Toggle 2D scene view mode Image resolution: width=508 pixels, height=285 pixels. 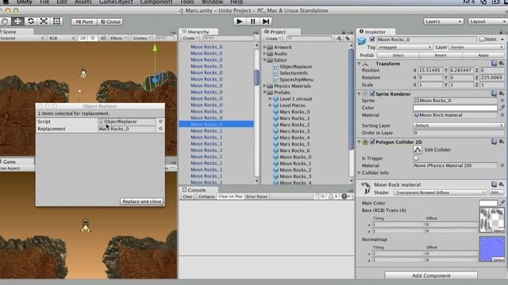coord(83,38)
